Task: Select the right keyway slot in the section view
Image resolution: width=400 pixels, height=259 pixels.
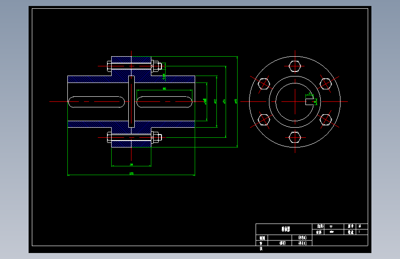Action: coord(165,102)
